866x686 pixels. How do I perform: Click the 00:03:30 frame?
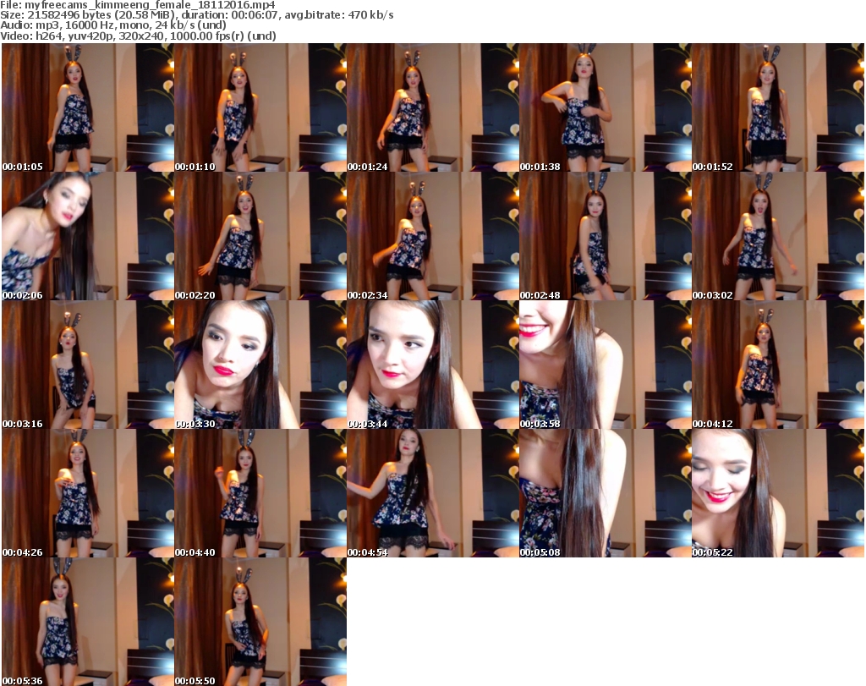coord(260,365)
